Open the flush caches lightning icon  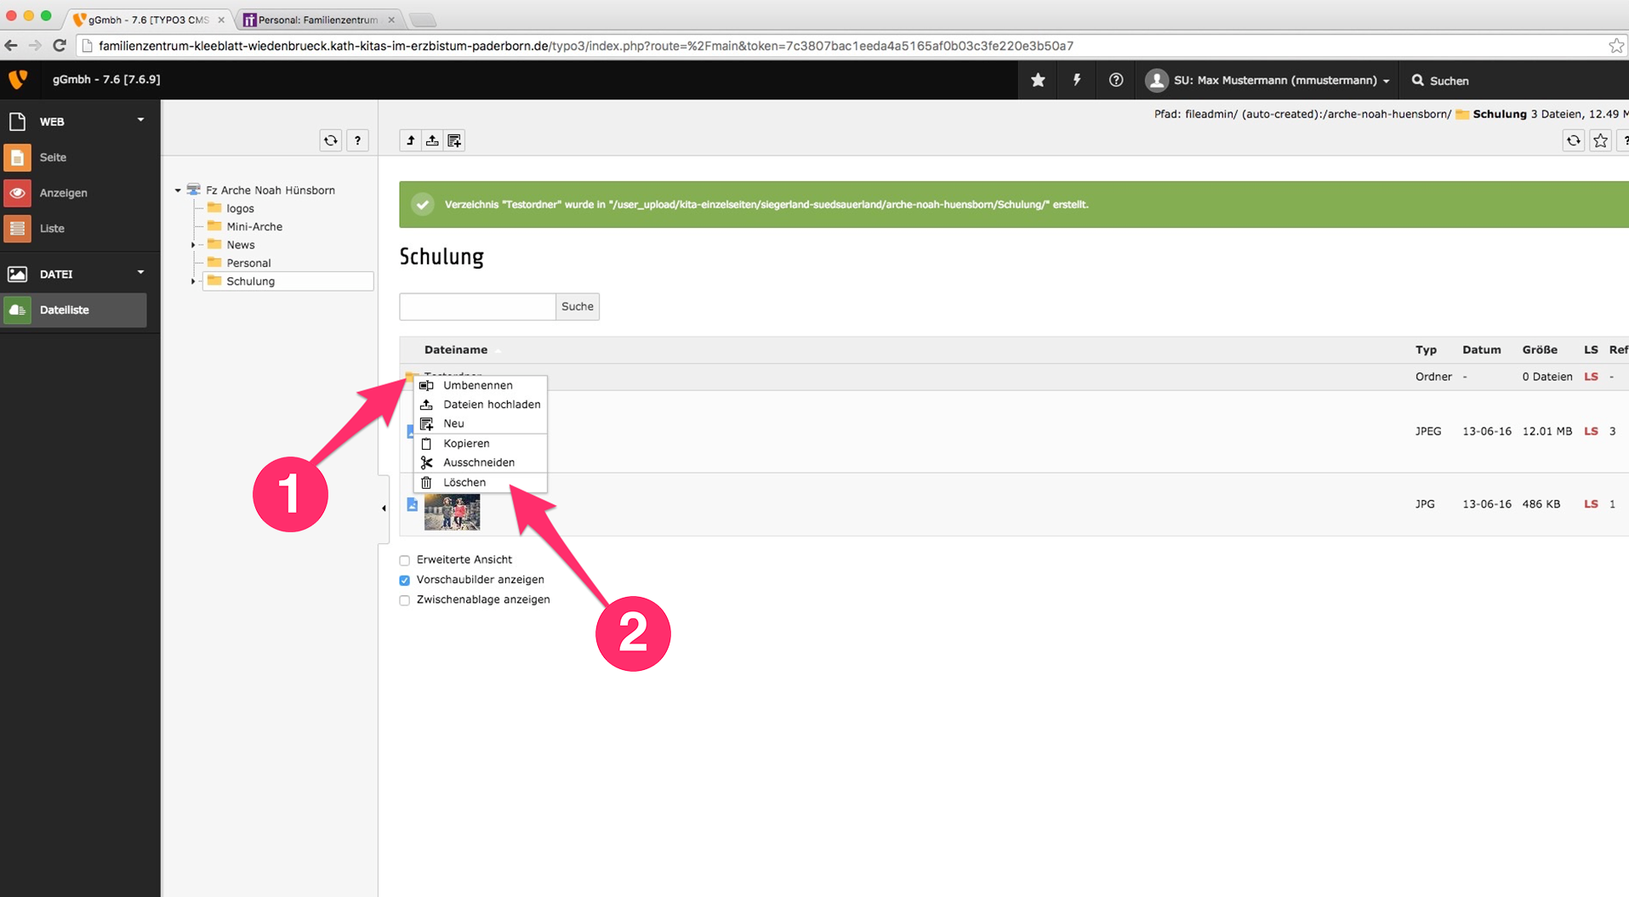tap(1077, 80)
